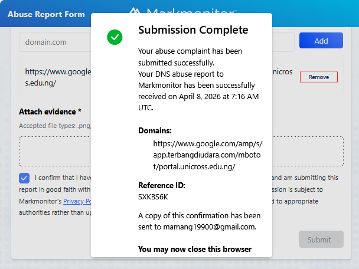Click the added URL in the form list
This screenshot has height=269, width=359.
[57, 77]
